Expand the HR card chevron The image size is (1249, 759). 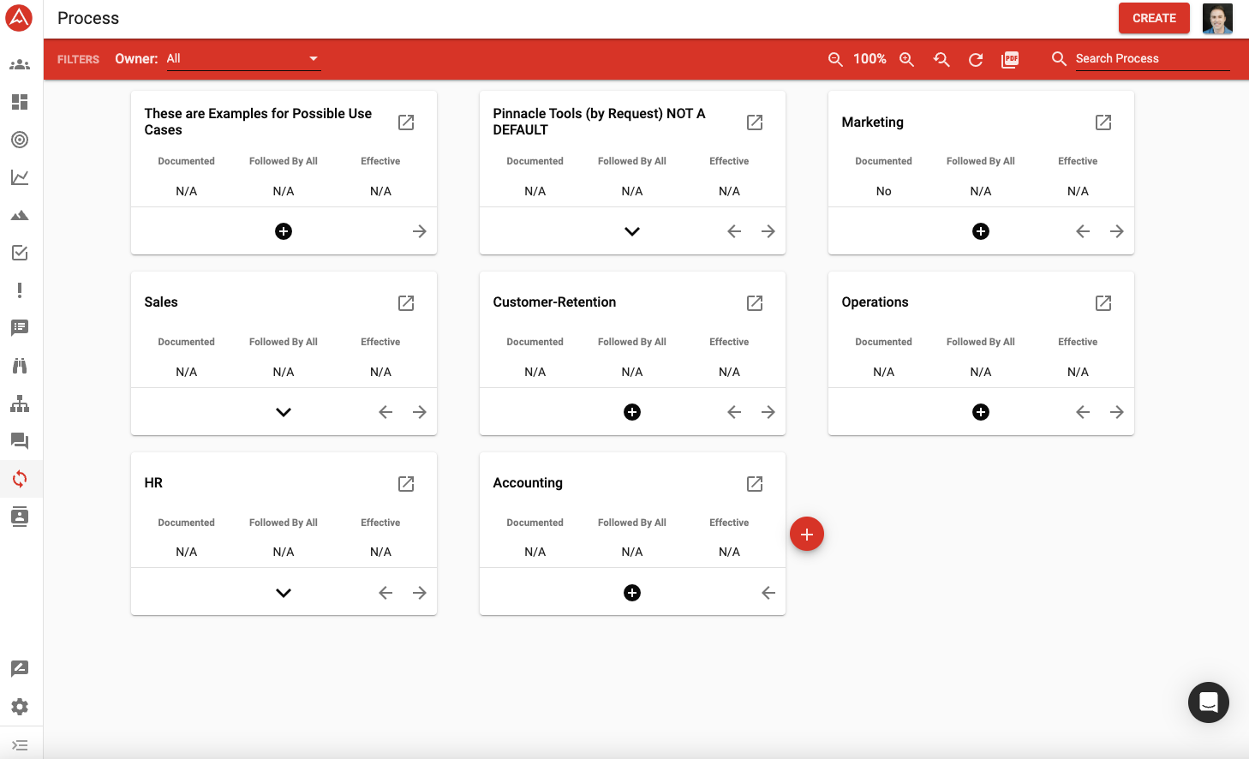click(284, 593)
